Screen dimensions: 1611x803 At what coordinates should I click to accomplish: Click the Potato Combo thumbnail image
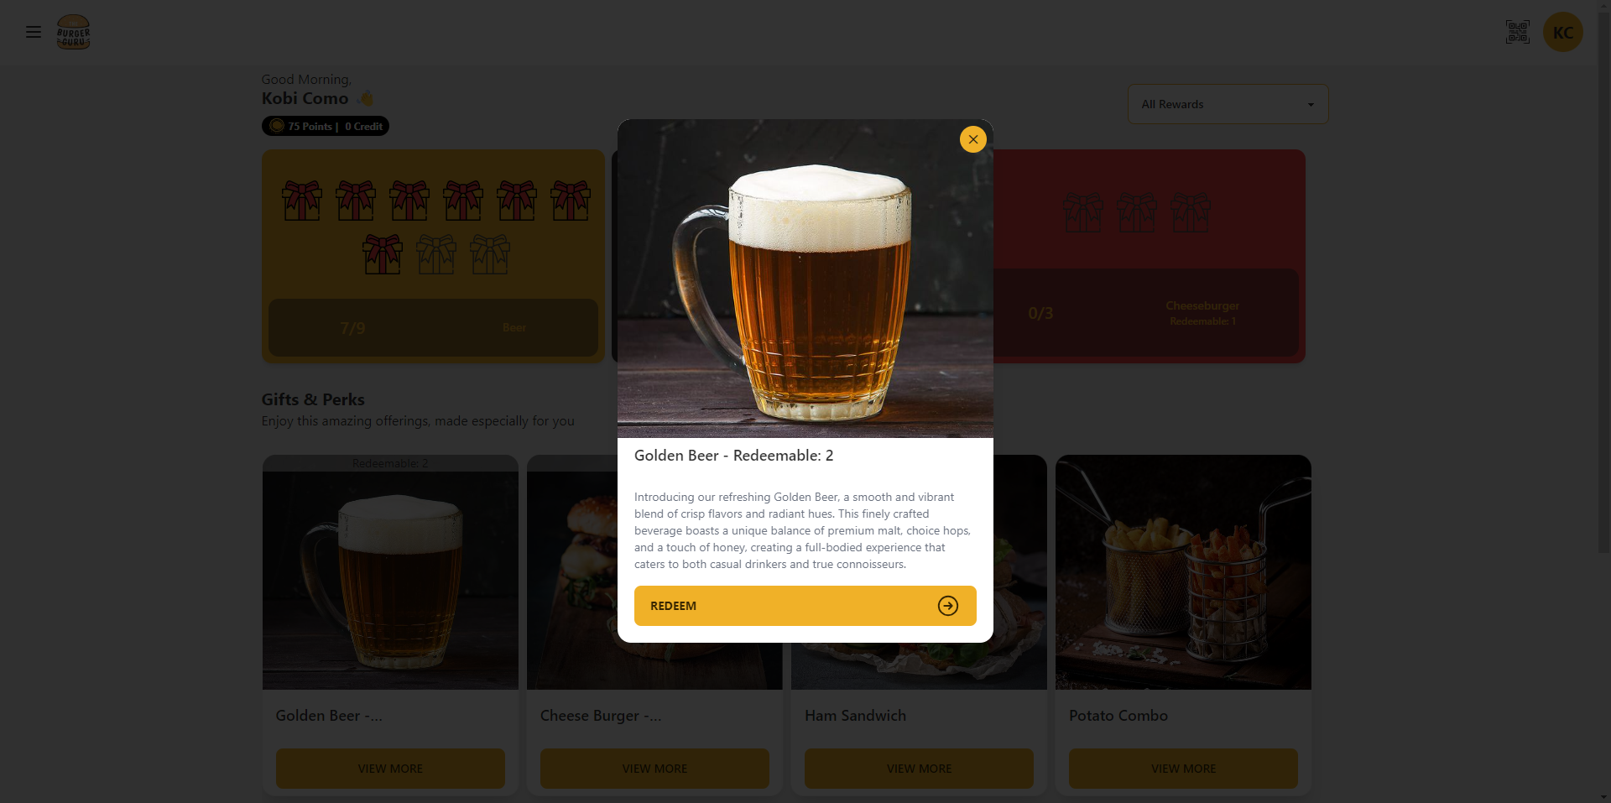1183,572
